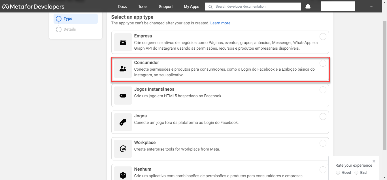Image resolution: width=387 pixels, height=180 pixels.
Task: Rate the experience as Good
Action: 338,173
